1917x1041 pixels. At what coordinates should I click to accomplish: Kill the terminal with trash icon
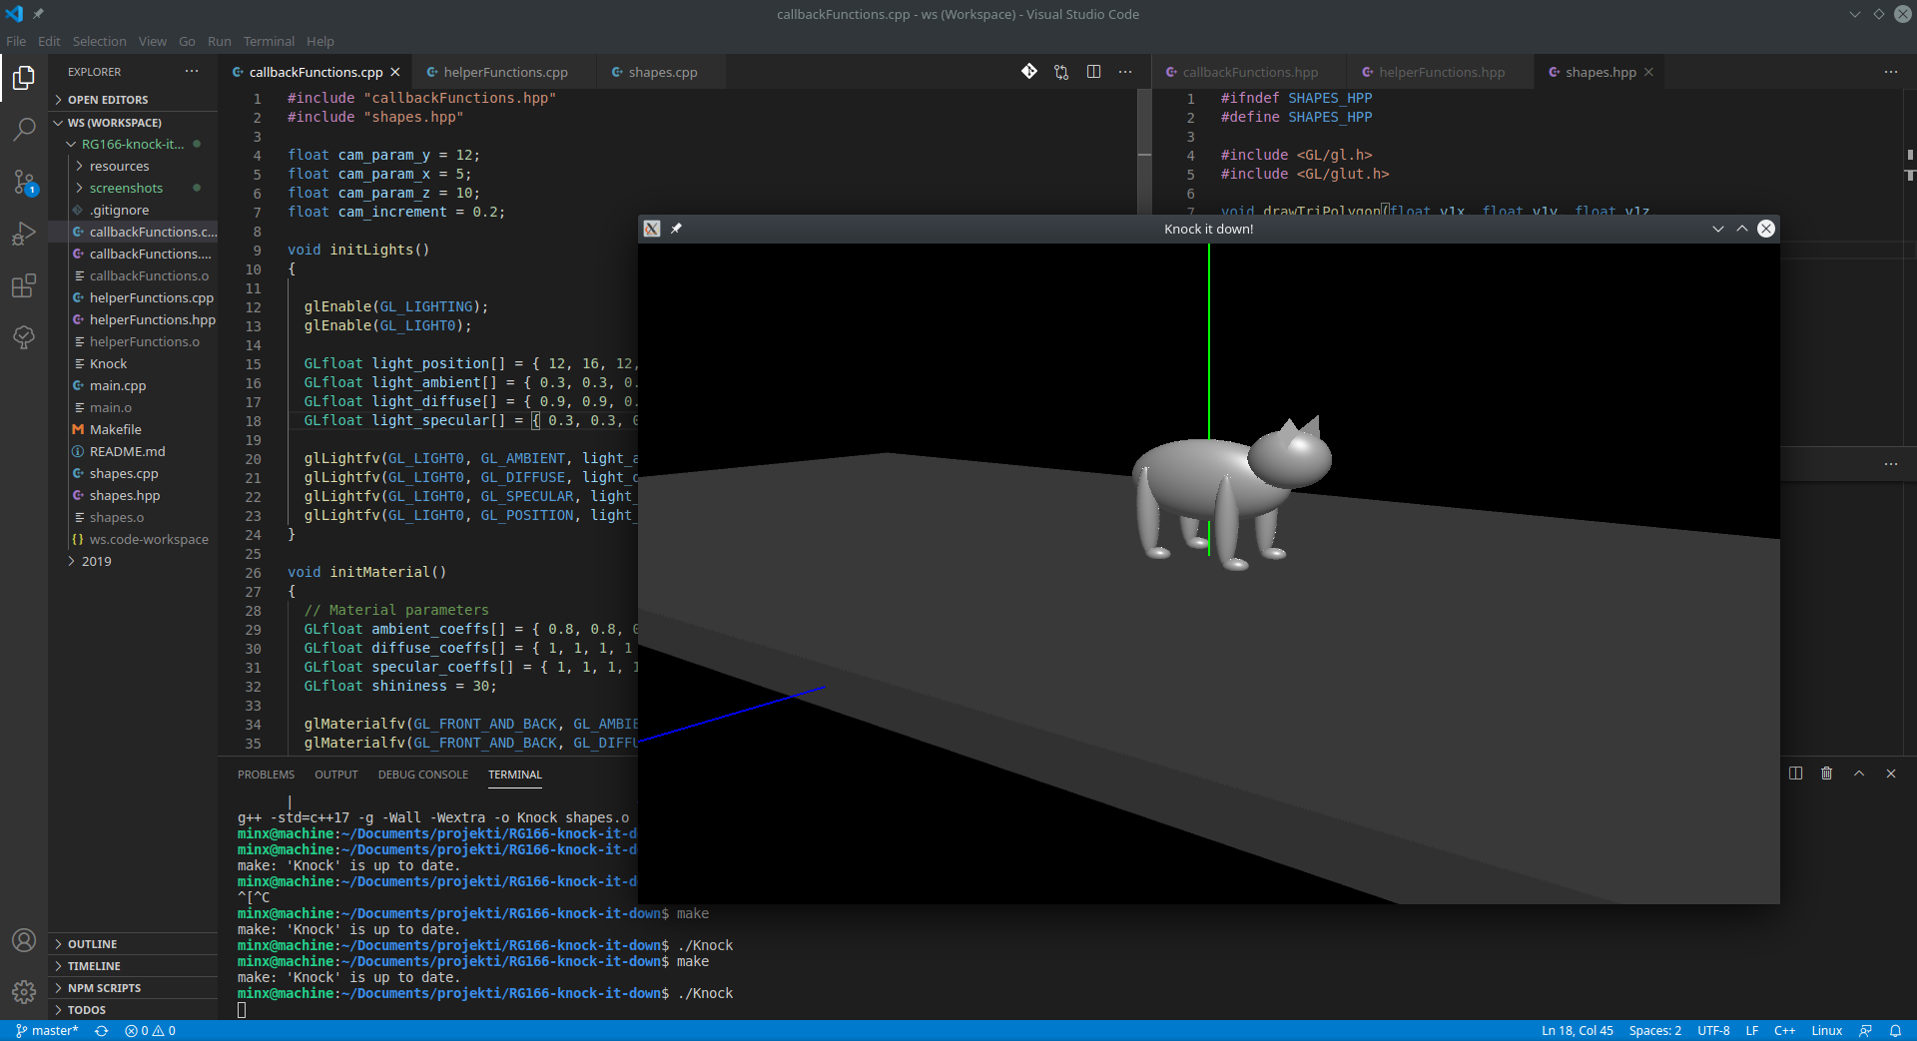tap(1827, 774)
